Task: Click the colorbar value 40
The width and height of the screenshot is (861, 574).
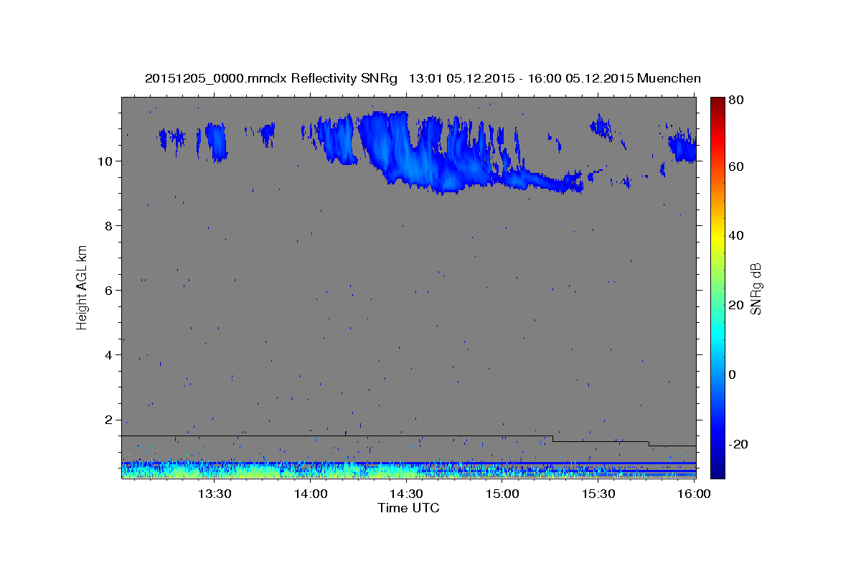Action: pos(735,235)
